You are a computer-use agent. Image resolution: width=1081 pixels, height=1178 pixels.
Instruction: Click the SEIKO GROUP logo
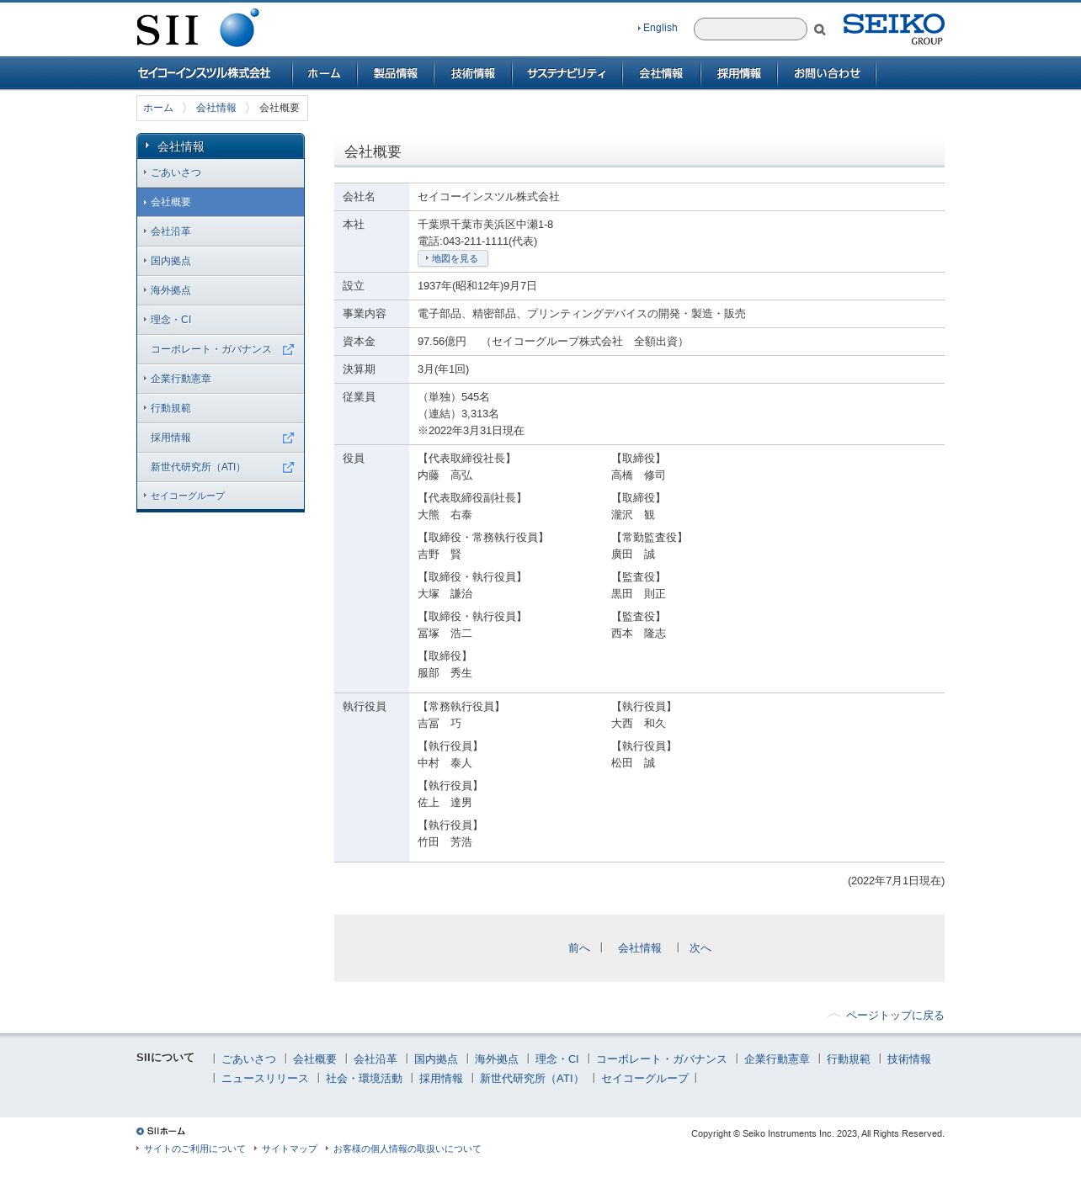893,29
